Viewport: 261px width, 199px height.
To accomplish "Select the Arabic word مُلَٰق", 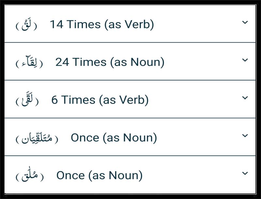I will (30, 175).
